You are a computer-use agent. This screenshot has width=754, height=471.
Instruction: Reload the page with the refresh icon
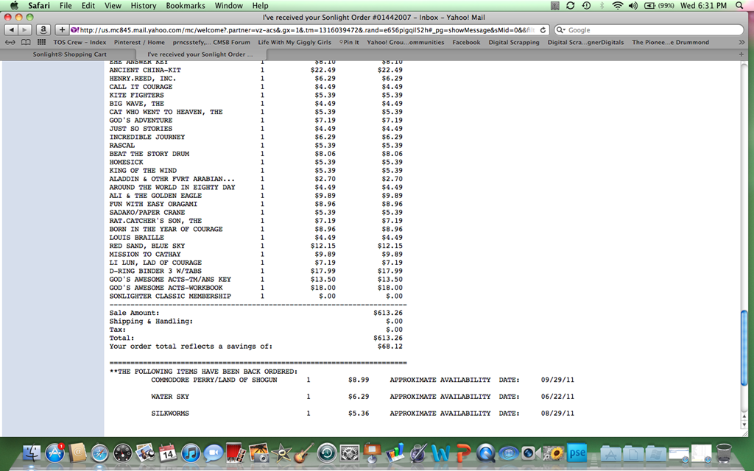543,29
